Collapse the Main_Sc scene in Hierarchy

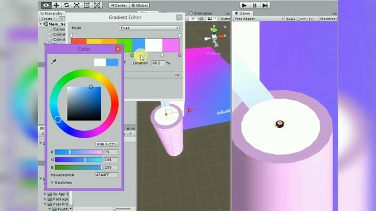pyautogui.click(x=41, y=24)
